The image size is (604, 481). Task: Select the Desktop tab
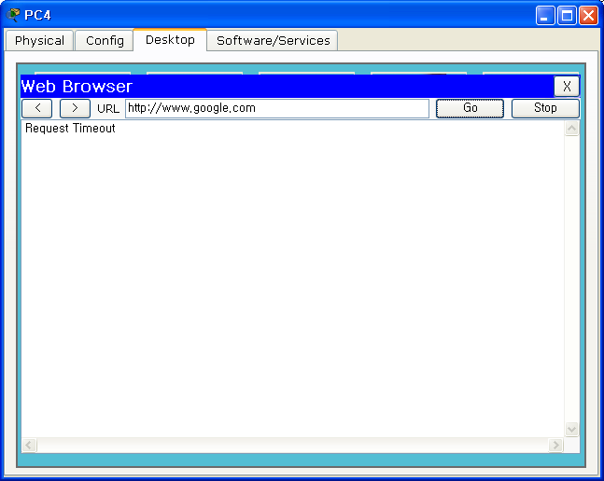170,39
